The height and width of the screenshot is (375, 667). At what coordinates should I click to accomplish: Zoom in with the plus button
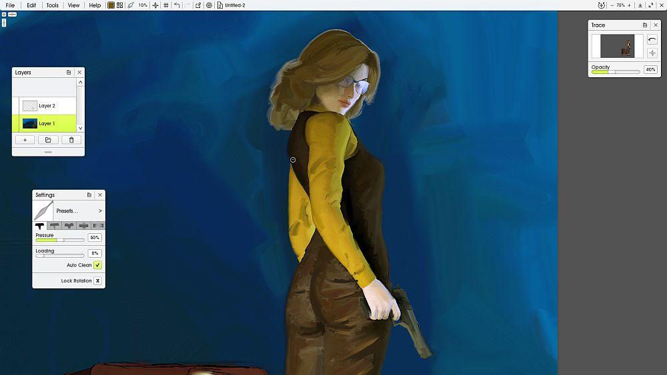tap(629, 5)
